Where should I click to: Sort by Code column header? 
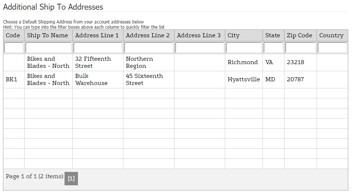tap(13, 35)
